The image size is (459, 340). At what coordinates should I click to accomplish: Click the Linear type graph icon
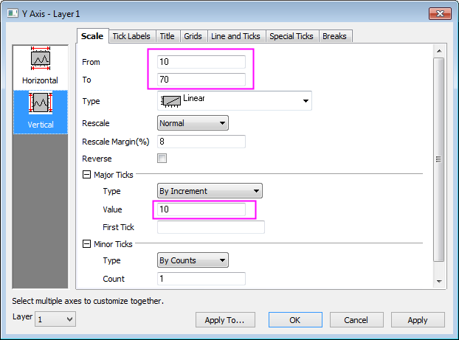(170, 101)
